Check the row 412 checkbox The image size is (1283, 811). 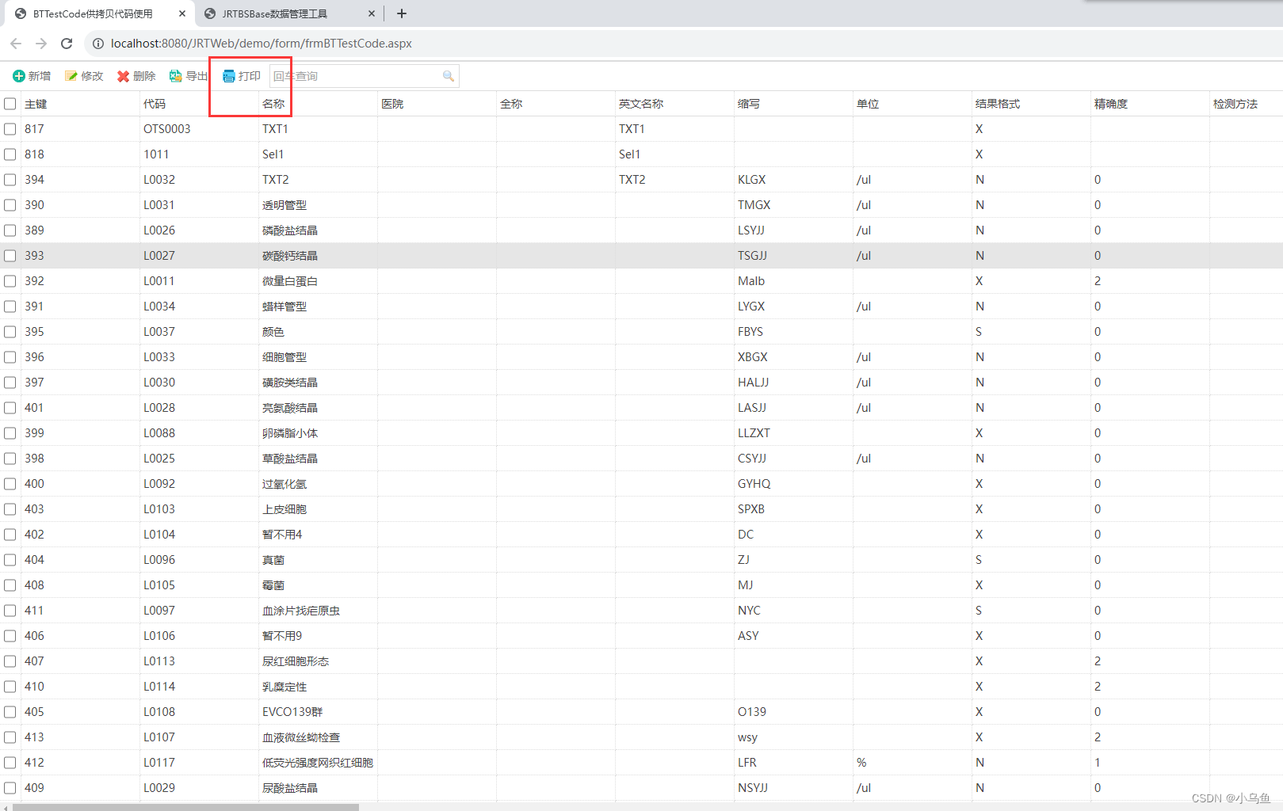click(x=10, y=763)
